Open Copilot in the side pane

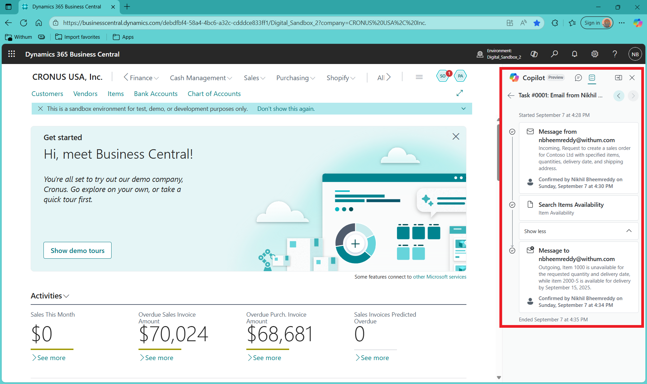click(x=618, y=77)
